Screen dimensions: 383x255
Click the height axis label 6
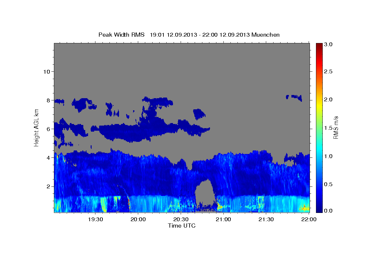[x=48, y=129]
